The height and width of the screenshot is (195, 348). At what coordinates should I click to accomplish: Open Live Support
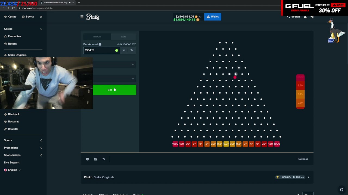point(12,162)
